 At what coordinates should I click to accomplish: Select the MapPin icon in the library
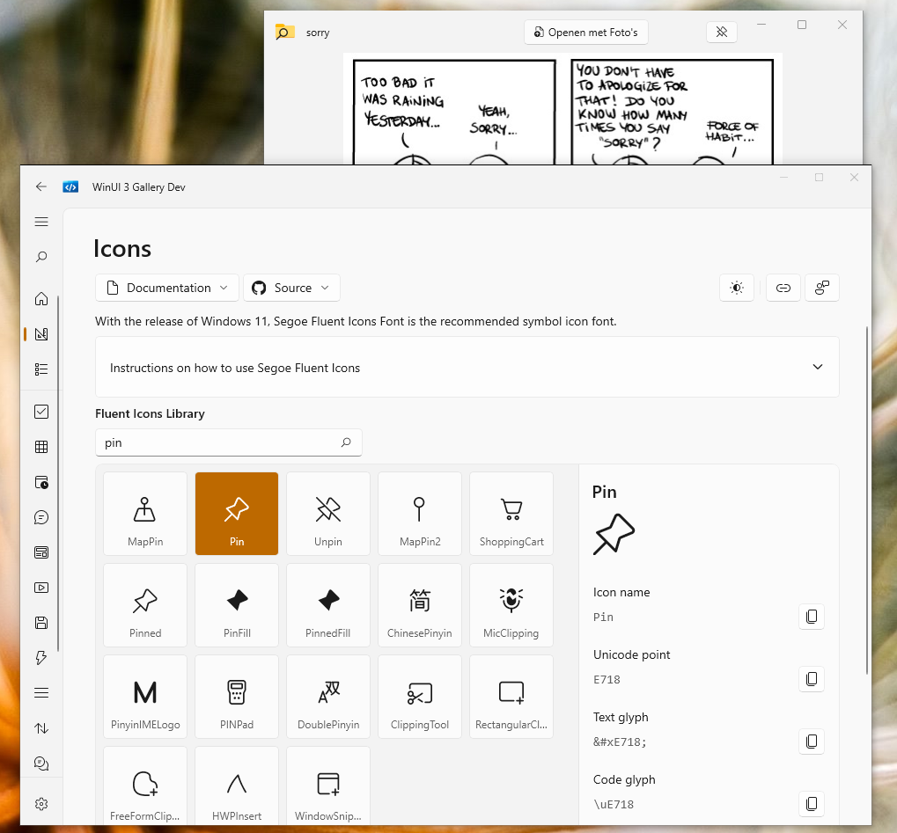pos(144,514)
